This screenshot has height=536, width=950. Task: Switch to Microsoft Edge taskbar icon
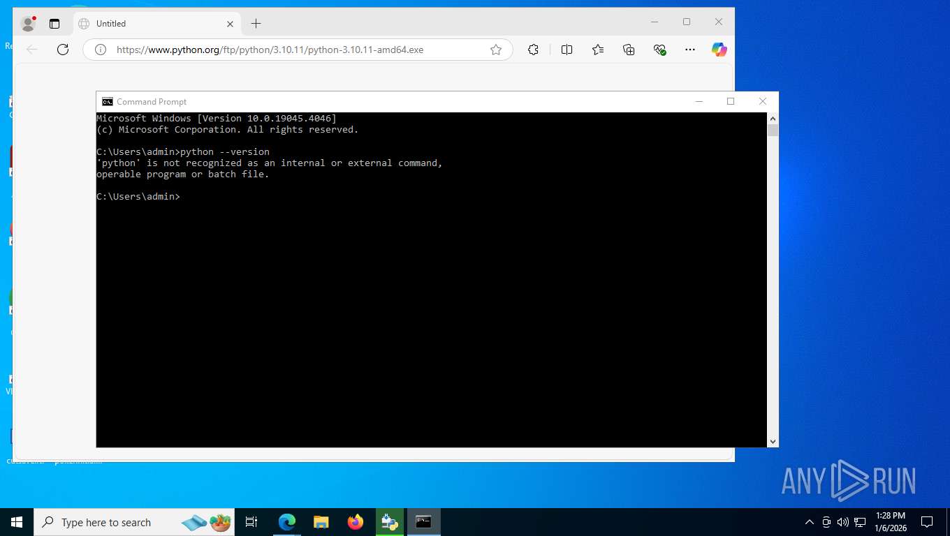(x=287, y=522)
